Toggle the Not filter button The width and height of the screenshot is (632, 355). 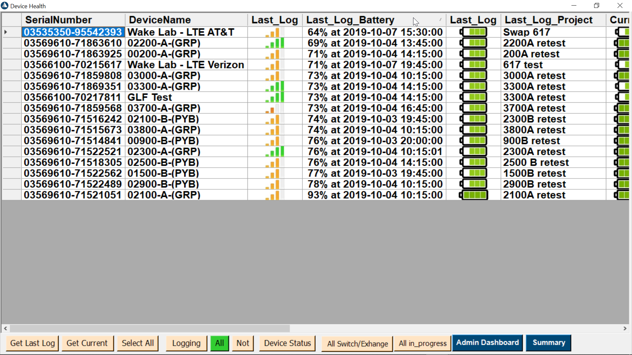click(243, 343)
